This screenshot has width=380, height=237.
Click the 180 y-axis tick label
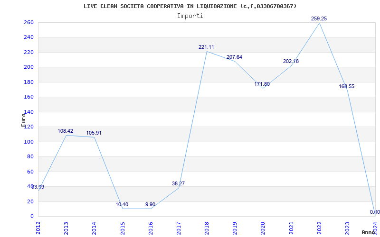(x=28, y=82)
